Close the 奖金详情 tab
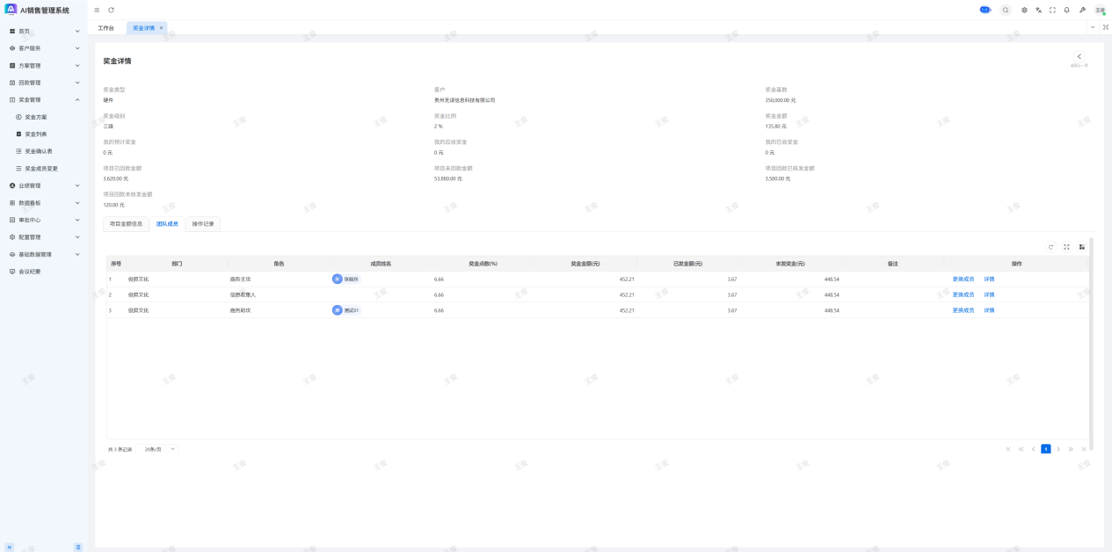This screenshot has width=1112, height=552. (161, 28)
